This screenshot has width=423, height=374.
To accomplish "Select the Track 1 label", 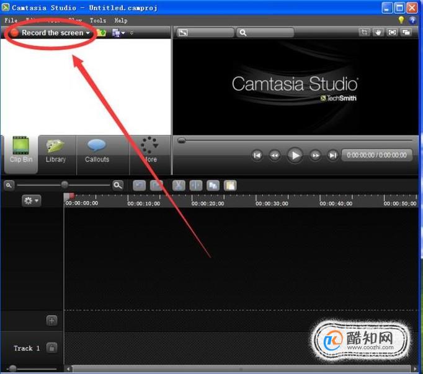I will tap(27, 349).
